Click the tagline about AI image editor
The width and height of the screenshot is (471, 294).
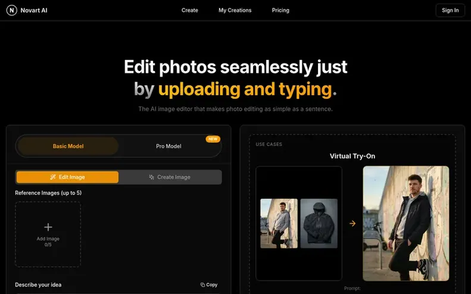(236, 109)
